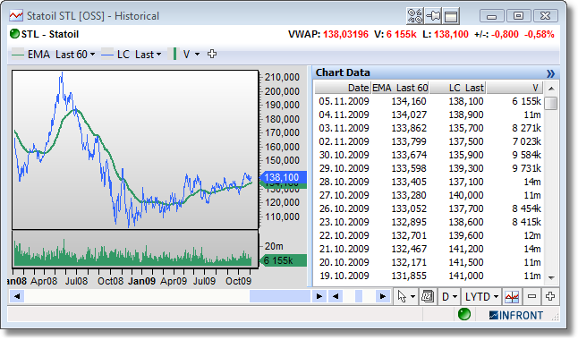
Task: Sort by the Date column header
Action: [343, 88]
